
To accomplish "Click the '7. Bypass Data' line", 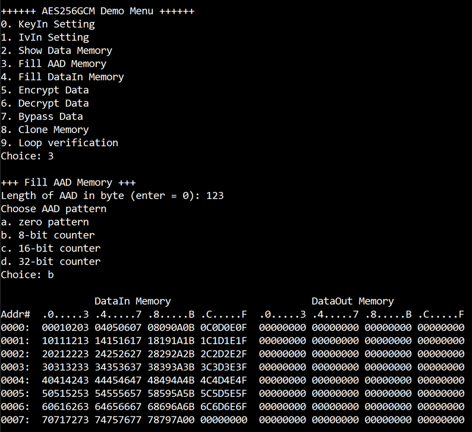I will click(x=42, y=116).
